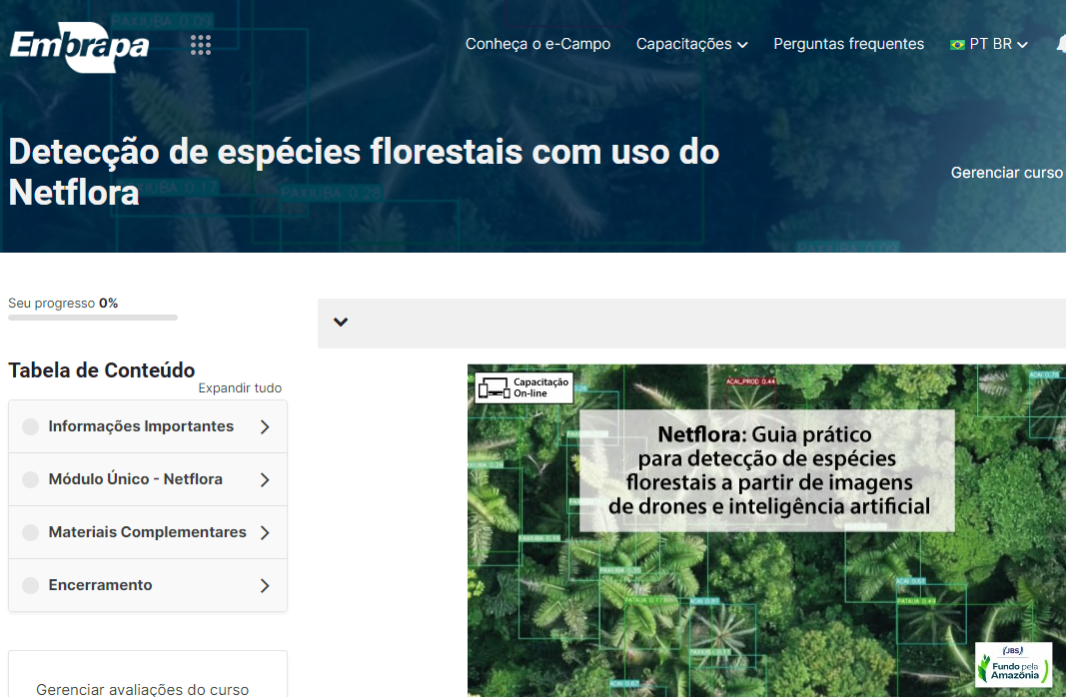Open Perguntas frequentes page
The image size is (1066, 697).
click(848, 44)
